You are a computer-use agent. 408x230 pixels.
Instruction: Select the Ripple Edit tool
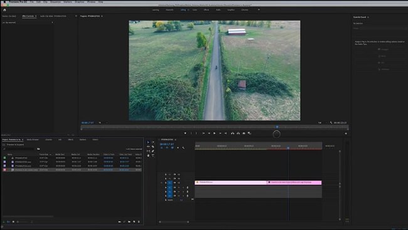coord(148,147)
